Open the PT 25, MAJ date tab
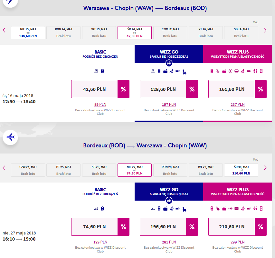The image size is (275, 258). pyautogui.click(x=63, y=170)
